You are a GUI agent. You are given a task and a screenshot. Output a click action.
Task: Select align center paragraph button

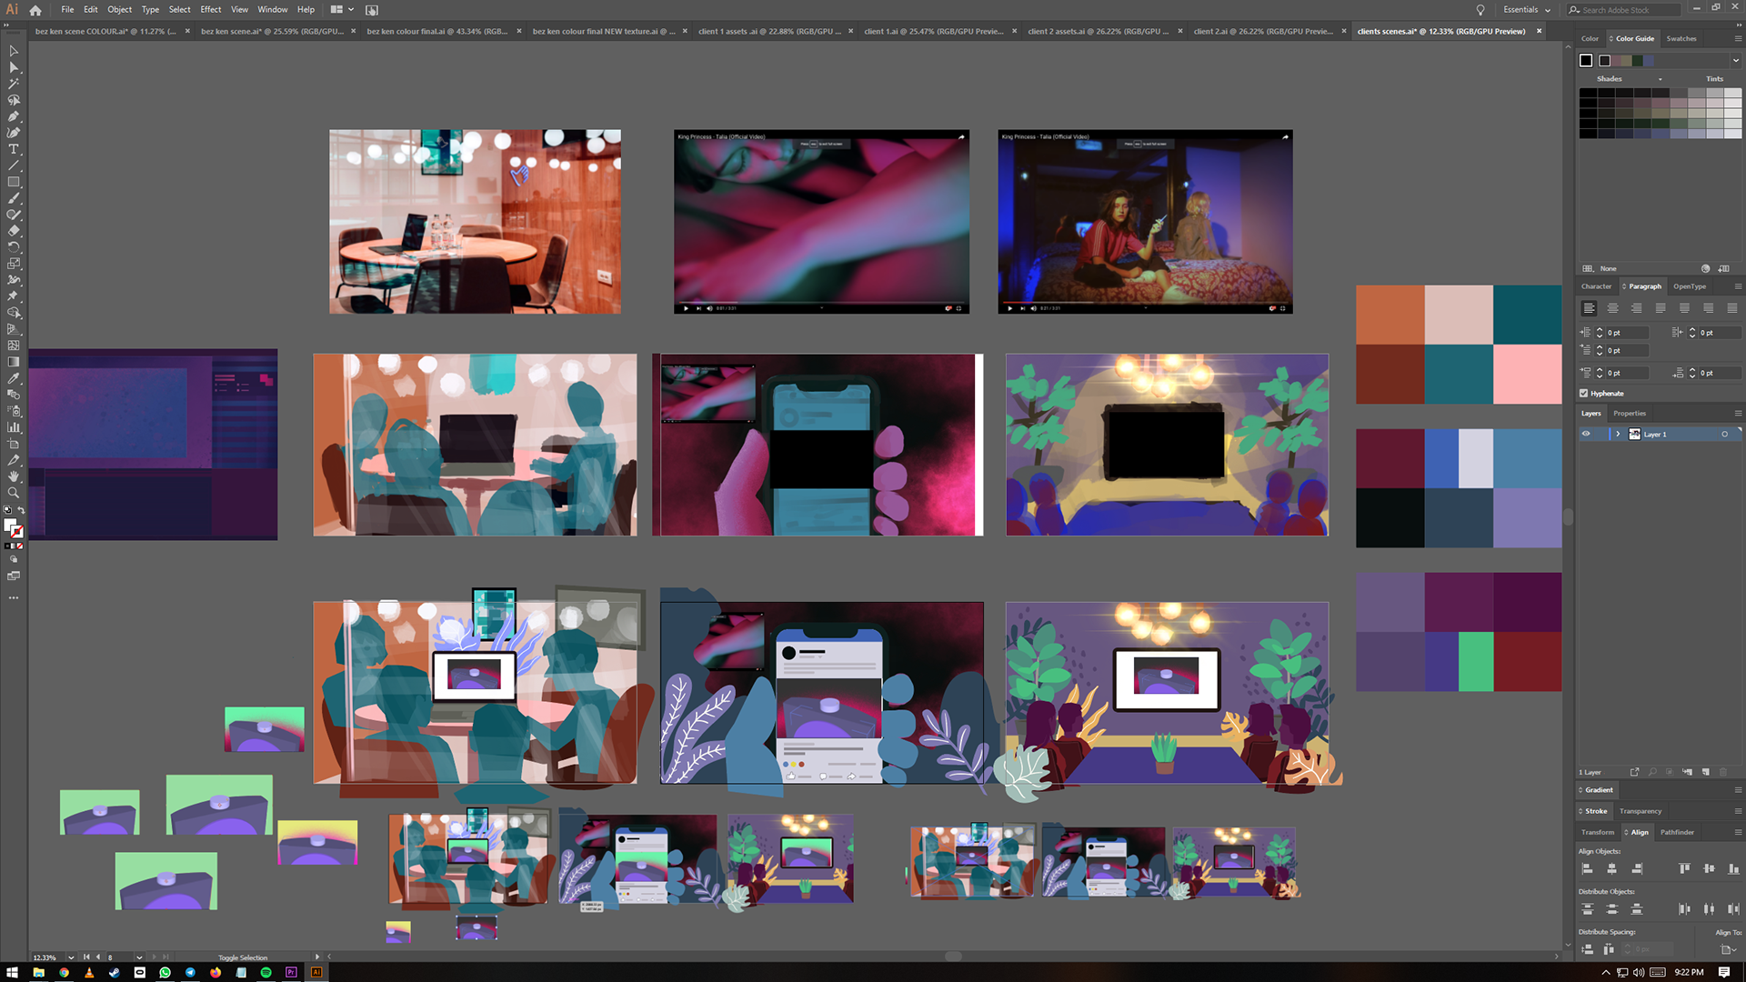click(1612, 308)
